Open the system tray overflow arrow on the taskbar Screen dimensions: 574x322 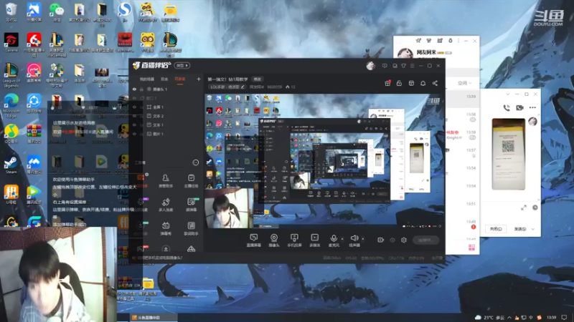coord(509,318)
